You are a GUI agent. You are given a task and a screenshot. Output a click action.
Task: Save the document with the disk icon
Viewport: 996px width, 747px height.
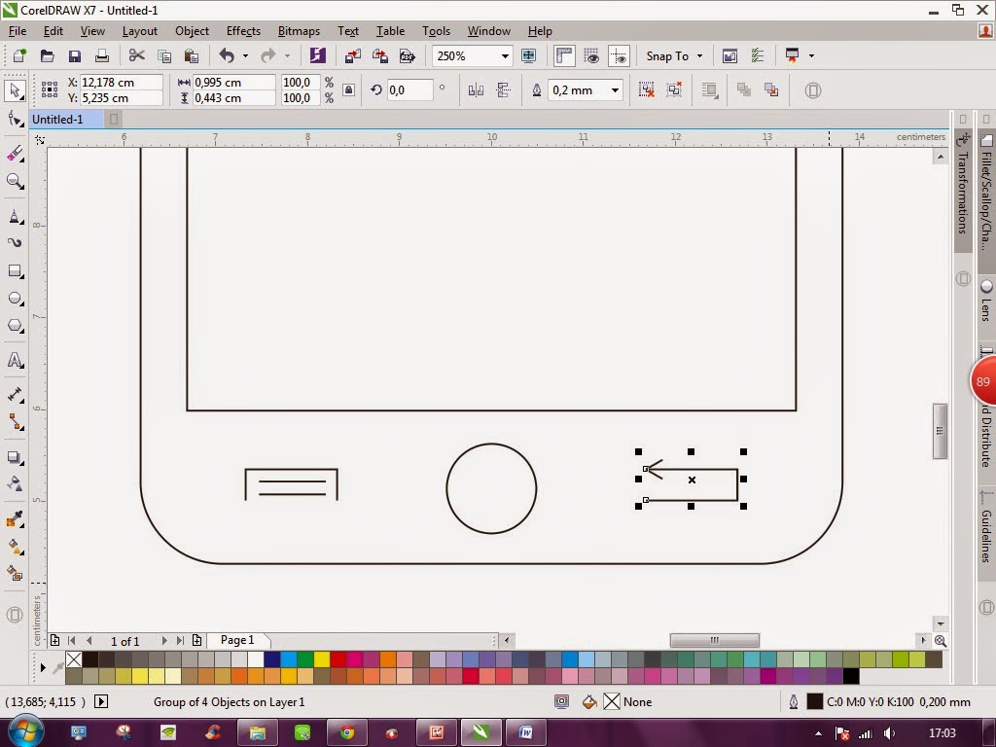[x=74, y=55]
